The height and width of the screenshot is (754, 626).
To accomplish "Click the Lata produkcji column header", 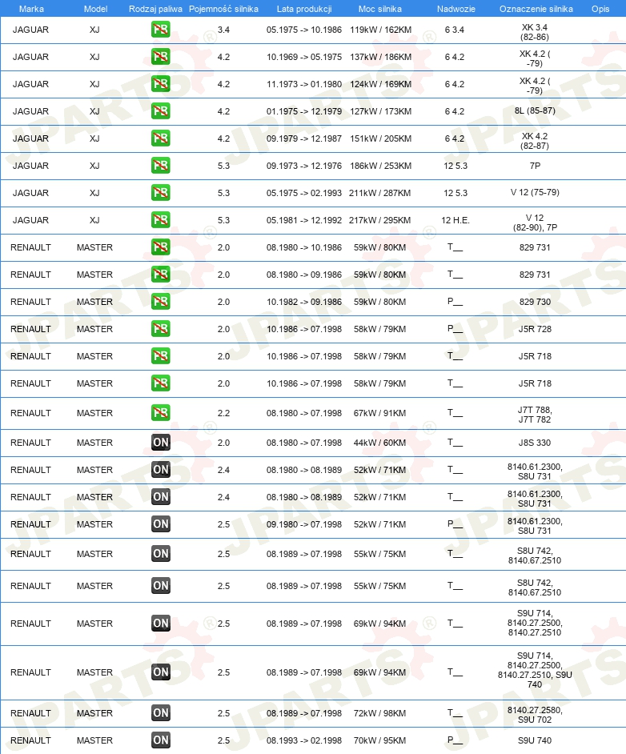I will tap(304, 9).
